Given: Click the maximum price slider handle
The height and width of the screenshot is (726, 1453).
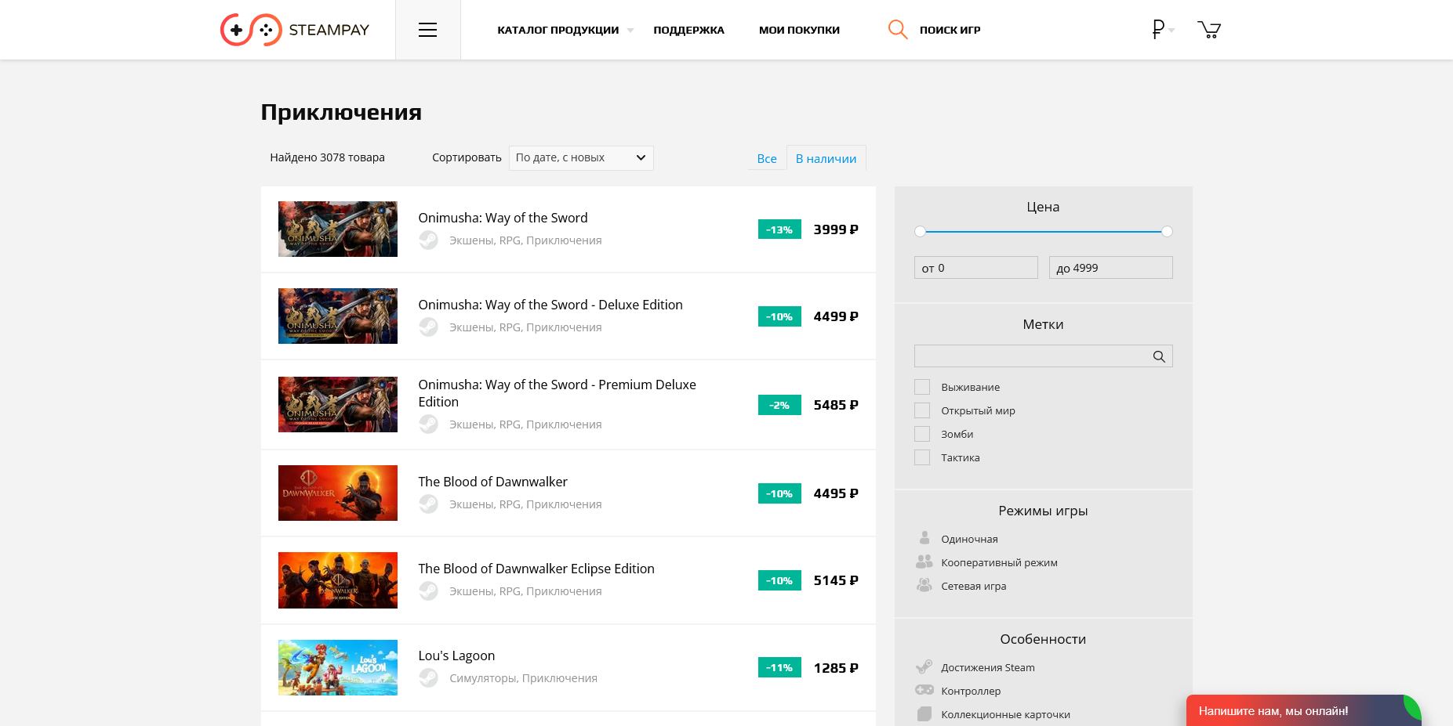Looking at the screenshot, I should pyautogui.click(x=1167, y=231).
